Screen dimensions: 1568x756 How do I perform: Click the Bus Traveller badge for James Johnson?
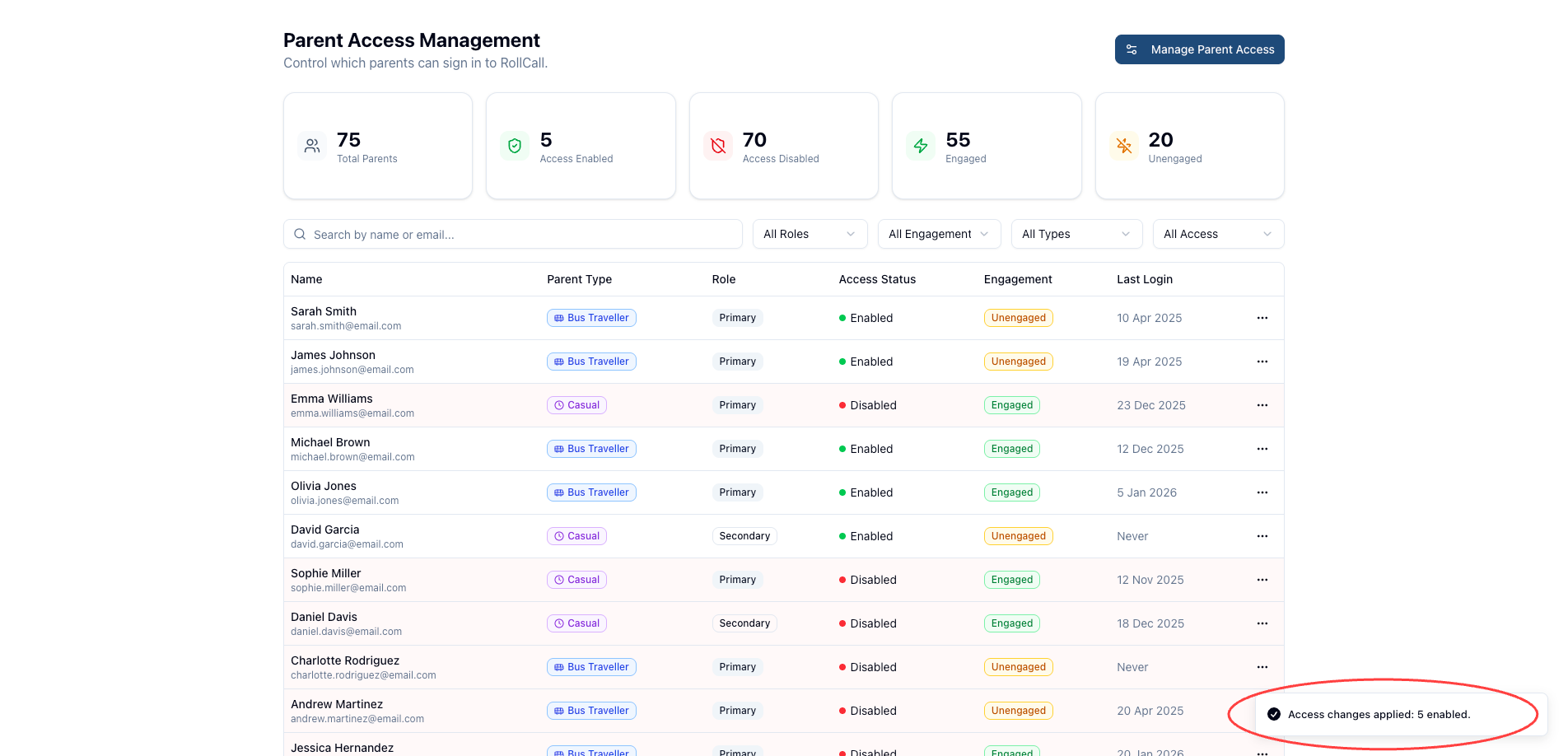(591, 362)
